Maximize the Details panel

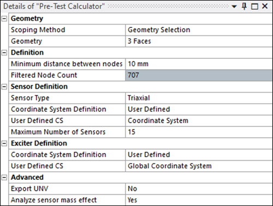(x=254, y=7)
